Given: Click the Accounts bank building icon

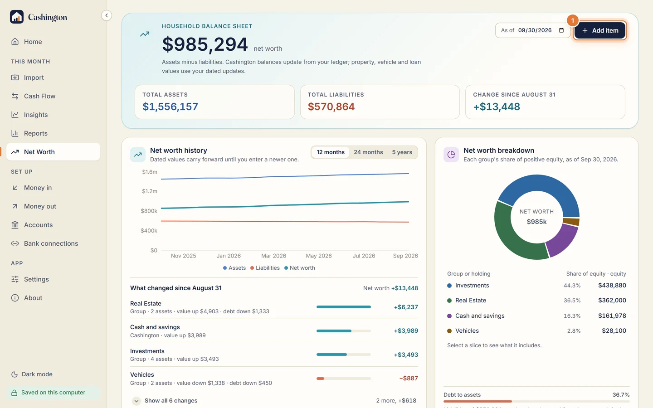Looking at the screenshot, I should coord(15,225).
